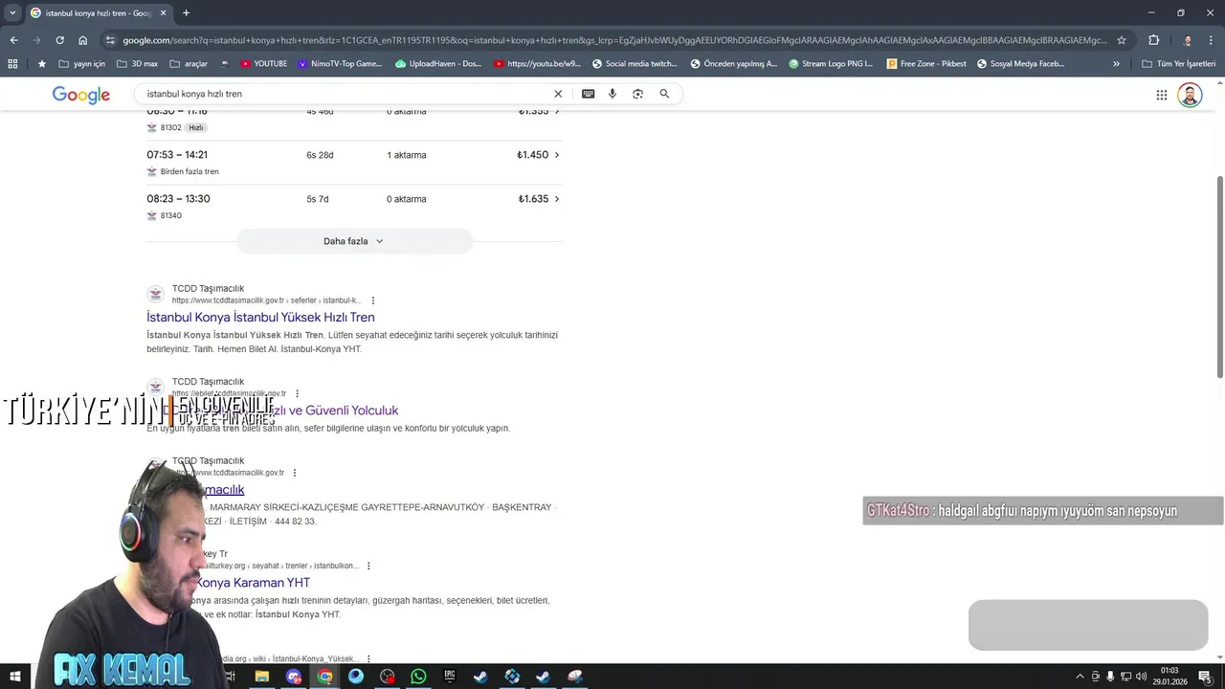Open the browser home page
The width and height of the screenshot is (1225, 689).
(x=83, y=40)
